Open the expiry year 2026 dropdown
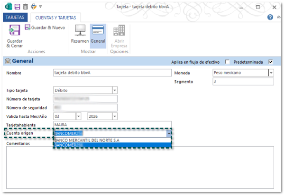The image size is (285, 196). (x=114, y=116)
